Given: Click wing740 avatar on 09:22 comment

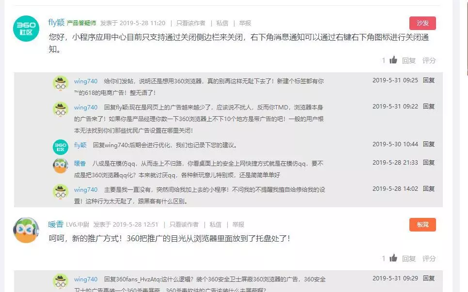Looking at the screenshot, I should click(61, 109).
